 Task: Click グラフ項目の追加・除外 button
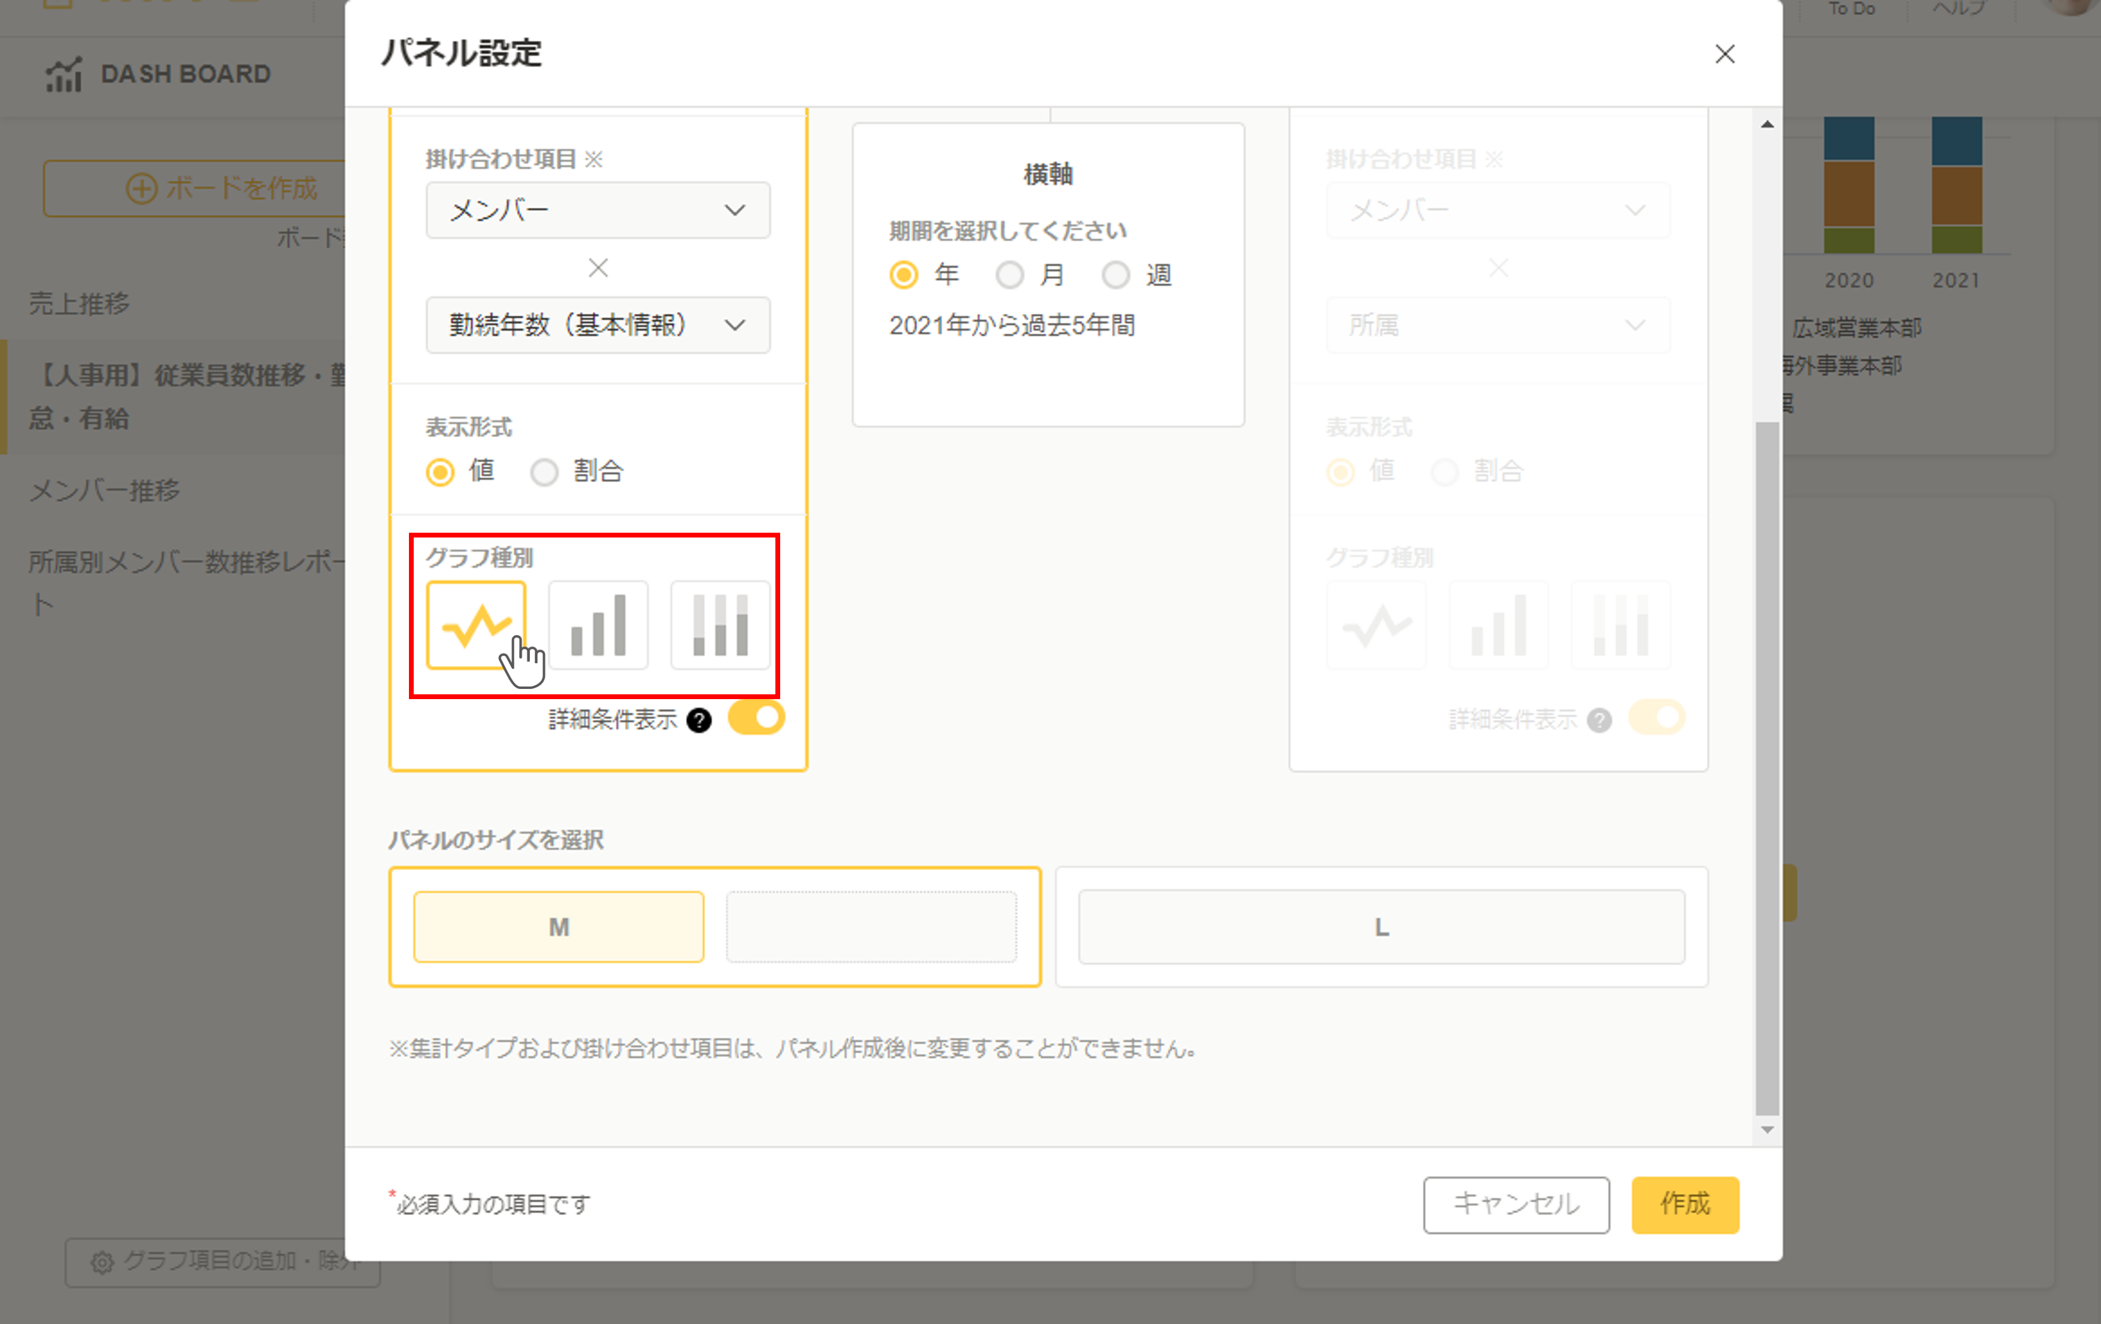tap(223, 1262)
